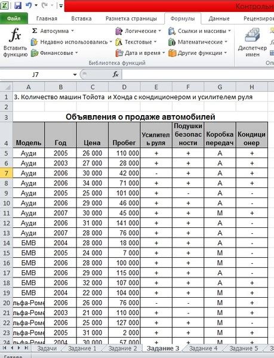Click the Дата и время calendar icon
Screen dimensions: 274x358
119,53
